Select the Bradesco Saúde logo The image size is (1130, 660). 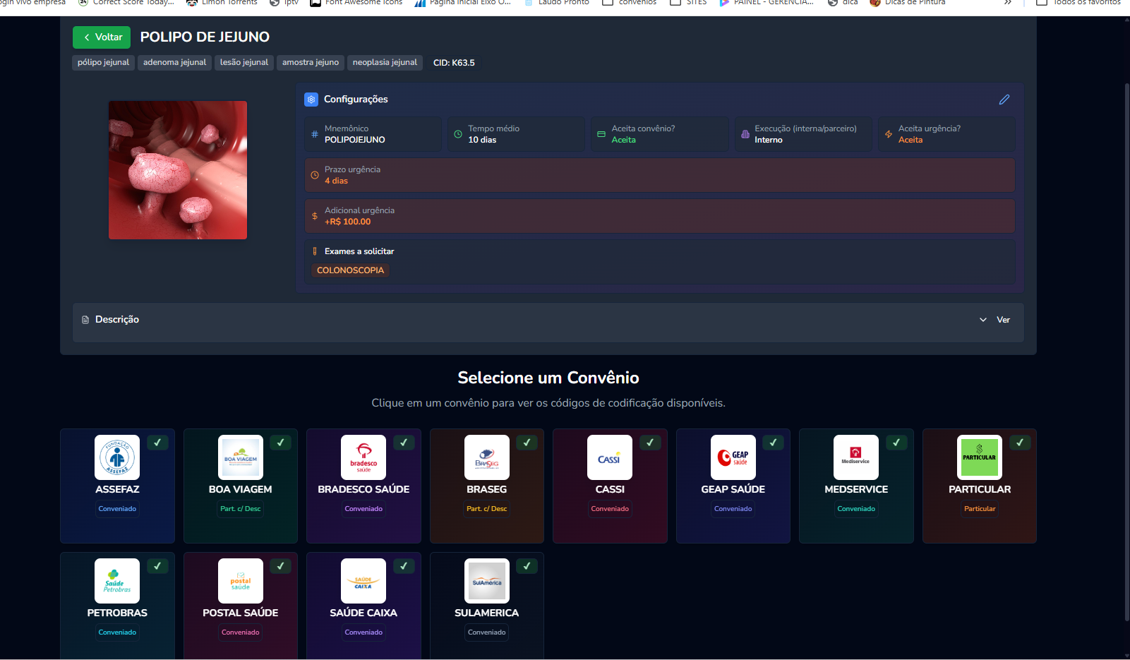pyautogui.click(x=363, y=457)
